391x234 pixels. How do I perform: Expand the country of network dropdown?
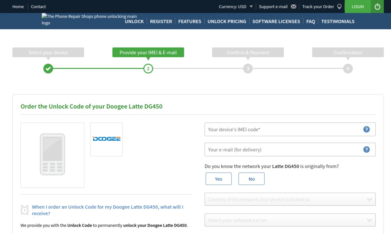[x=290, y=199]
